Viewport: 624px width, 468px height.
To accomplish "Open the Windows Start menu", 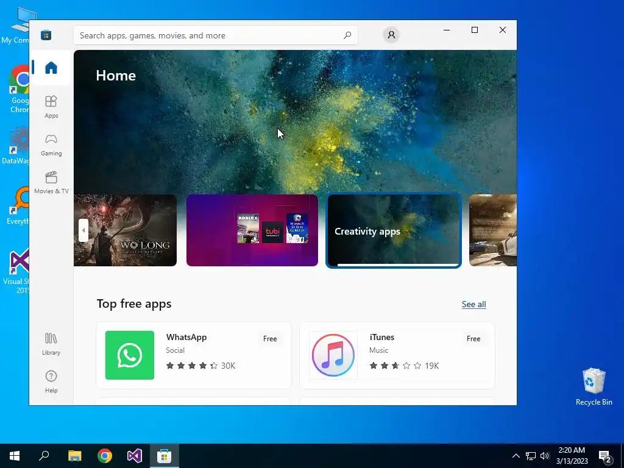I will point(15,456).
